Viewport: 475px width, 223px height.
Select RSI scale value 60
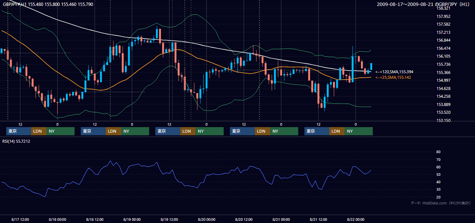coord(438,167)
